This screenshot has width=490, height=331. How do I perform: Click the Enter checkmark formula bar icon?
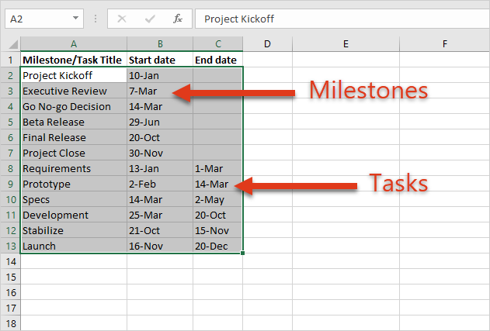pos(150,19)
